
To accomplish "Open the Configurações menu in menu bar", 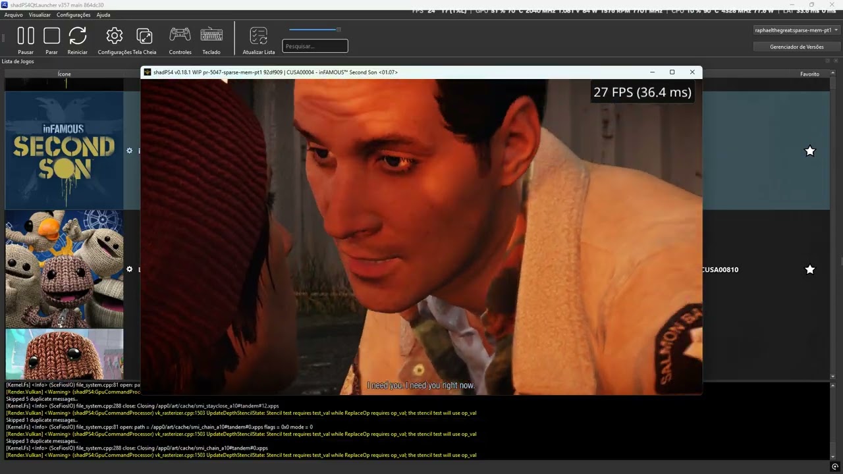I will click(x=74, y=14).
